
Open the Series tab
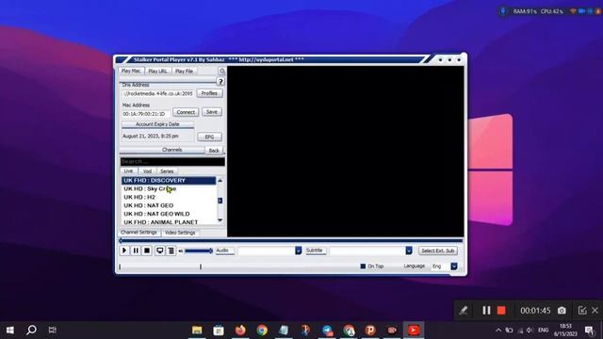coord(167,171)
